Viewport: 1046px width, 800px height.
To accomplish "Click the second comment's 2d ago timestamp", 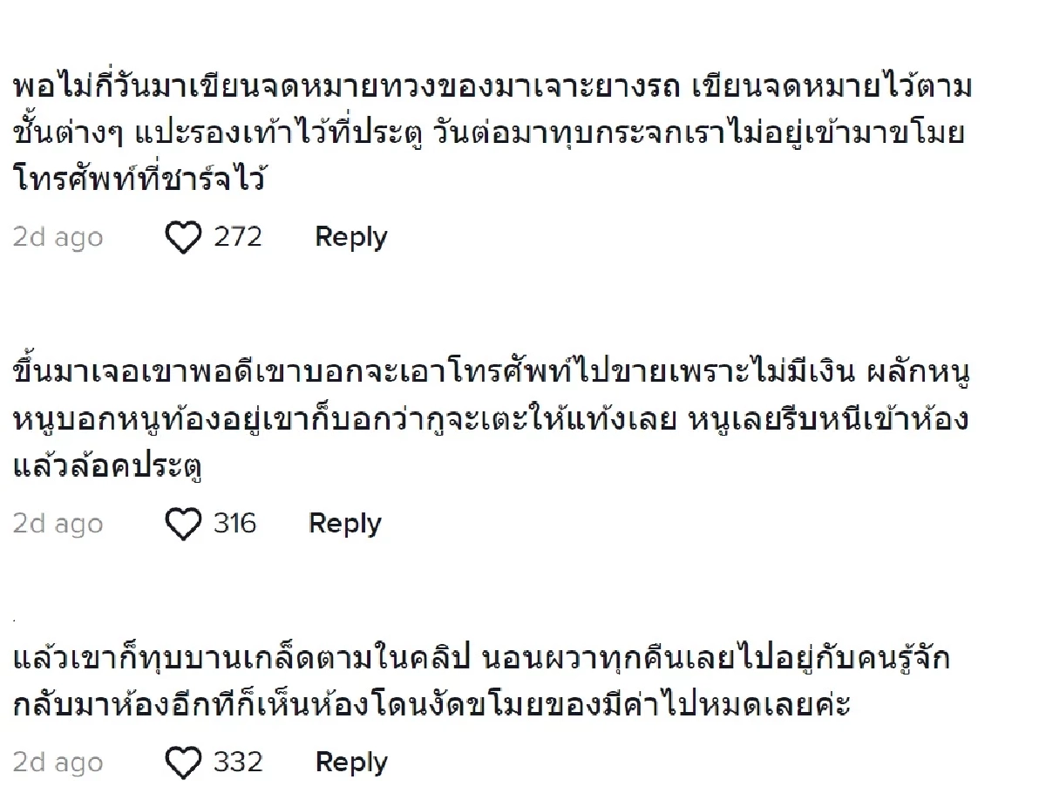I will 57,523.
